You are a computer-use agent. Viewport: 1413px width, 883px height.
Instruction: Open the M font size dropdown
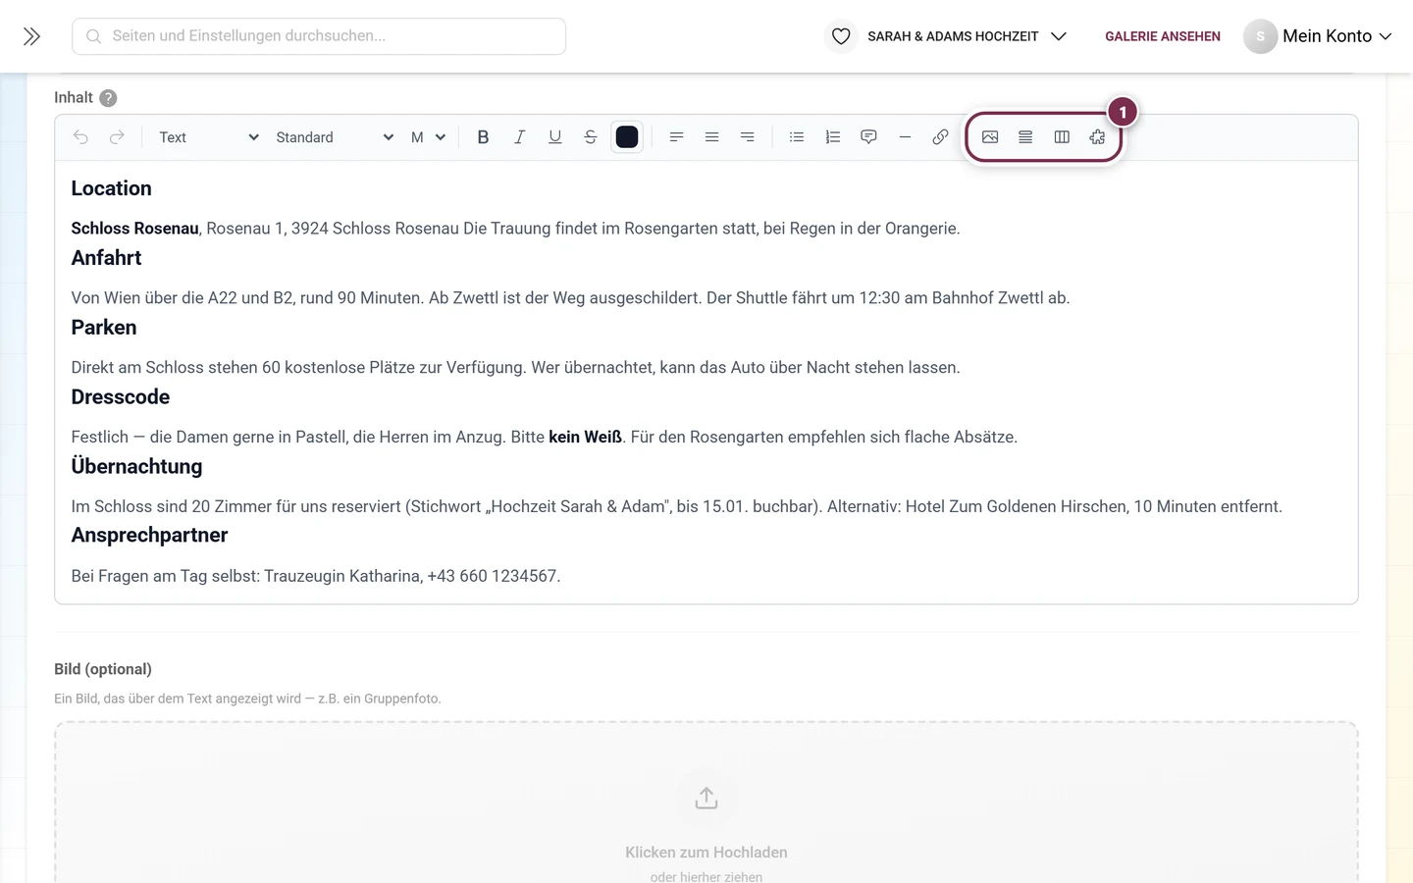click(x=428, y=137)
